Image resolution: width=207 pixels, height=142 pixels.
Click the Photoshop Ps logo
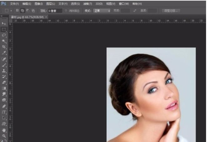3,3
